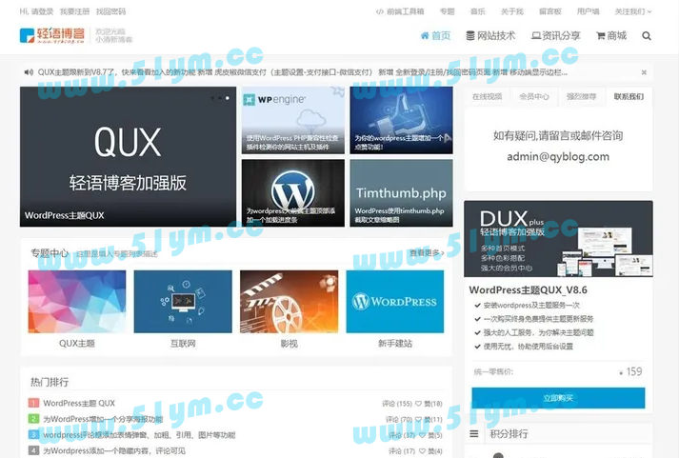This screenshot has height=458, width=679.
Task: Click 评论 (155) comment count
Action: point(397,404)
